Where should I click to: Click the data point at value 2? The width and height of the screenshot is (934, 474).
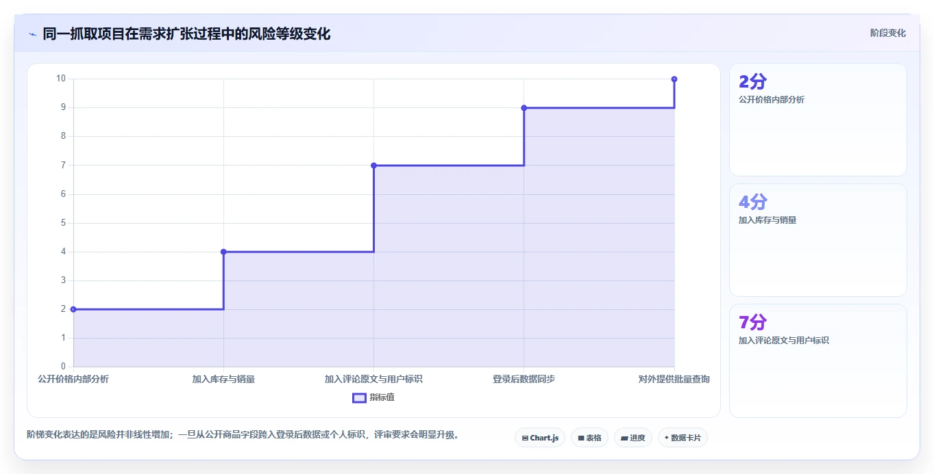(73, 309)
